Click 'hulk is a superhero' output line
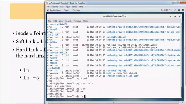186x104 pixels. coord(59,86)
